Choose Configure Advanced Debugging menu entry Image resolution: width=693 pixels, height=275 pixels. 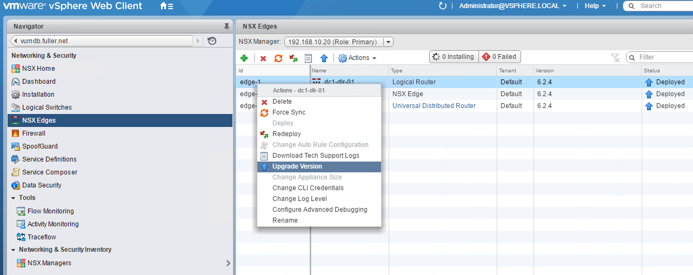pyautogui.click(x=319, y=210)
